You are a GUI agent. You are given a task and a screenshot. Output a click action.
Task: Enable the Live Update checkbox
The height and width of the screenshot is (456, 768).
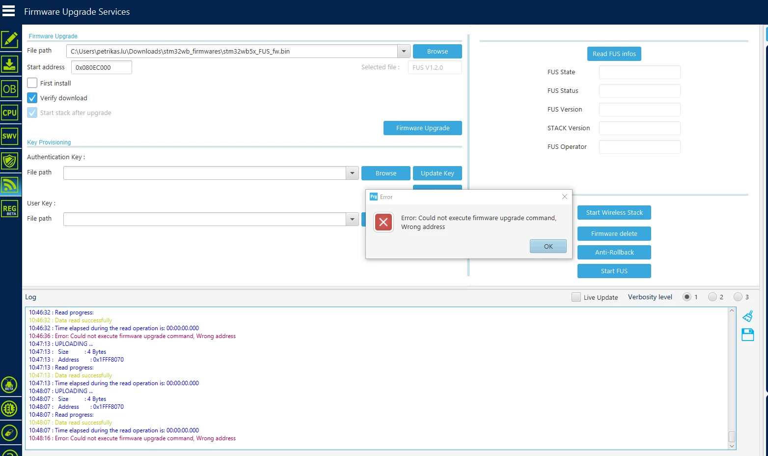(576, 297)
